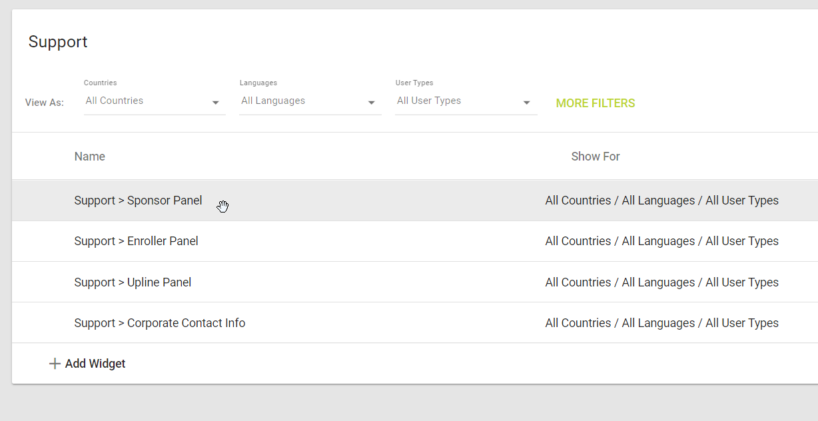This screenshot has height=421, width=818.
Task: Expand the User Types dropdown arrow
Action: [527, 103]
